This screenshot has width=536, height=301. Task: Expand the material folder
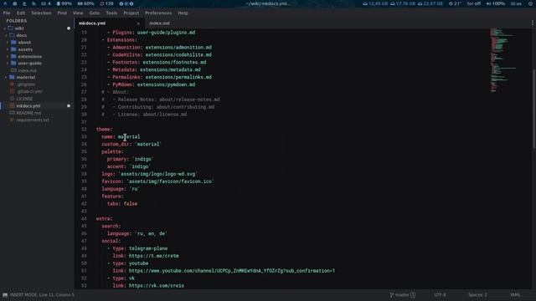tap(6, 78)
